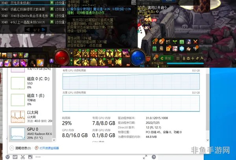Viewport: 236px width, 160px height.
Task: Open the grid menu icon beside 商城
Action: click(178, 58)
